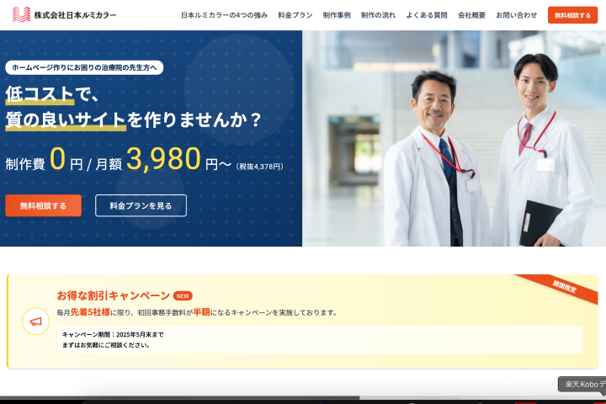Click the 株式会社日本ルミカラー company name
606x404 pixels.
point(75,15)
